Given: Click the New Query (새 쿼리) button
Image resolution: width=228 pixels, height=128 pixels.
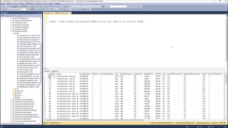Looking at the screenshot, I should click(23, 6).
